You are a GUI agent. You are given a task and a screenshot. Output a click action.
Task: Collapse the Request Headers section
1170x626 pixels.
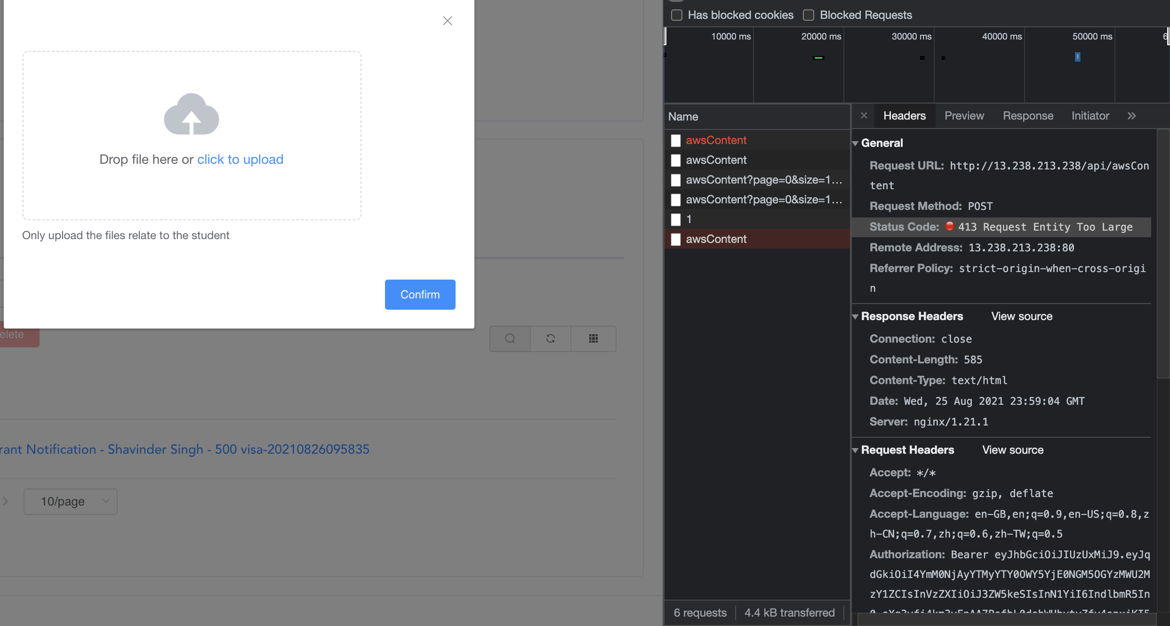(856, 450)
